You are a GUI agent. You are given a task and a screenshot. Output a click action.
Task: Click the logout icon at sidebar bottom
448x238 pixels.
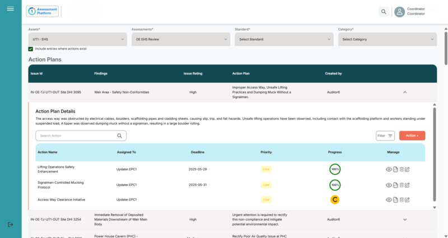(x=10, y=225)
